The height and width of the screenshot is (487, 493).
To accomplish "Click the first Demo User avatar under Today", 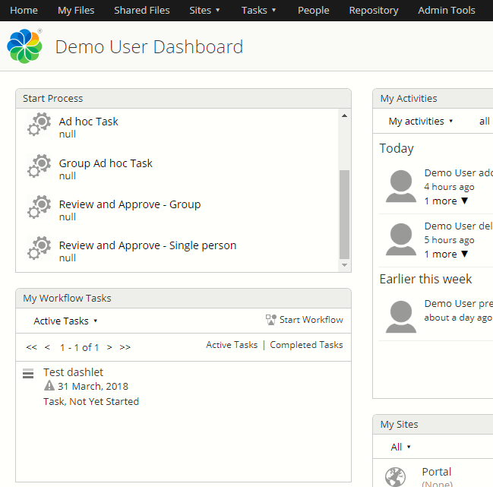I will [400, 186].
